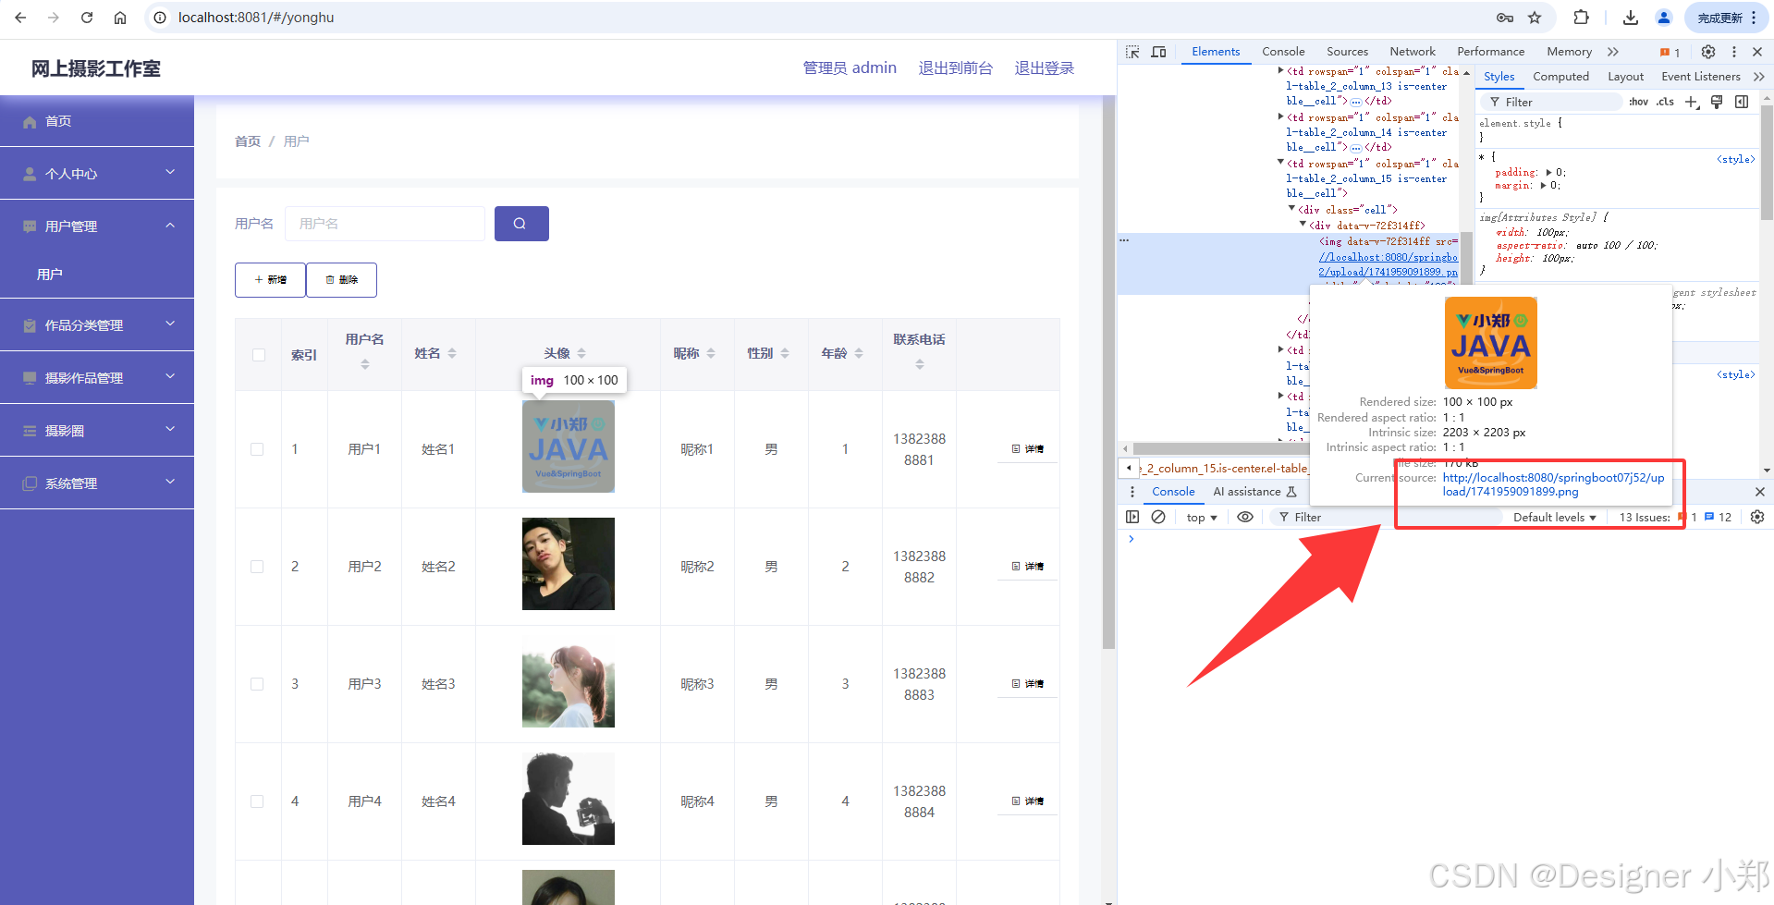Open the Computed styles tab

(1560, 77)
